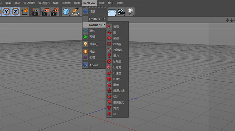
Task: Select the 风 wind daemon
Action: coord(117,114)
